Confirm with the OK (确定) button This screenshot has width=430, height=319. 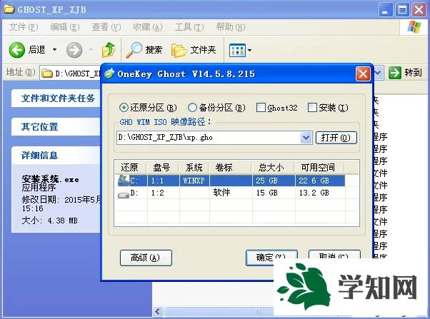(271, 258)
